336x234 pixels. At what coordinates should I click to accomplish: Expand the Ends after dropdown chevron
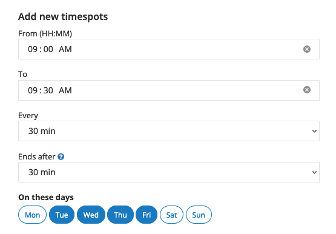pyautogui.click(x=314, y=172)
